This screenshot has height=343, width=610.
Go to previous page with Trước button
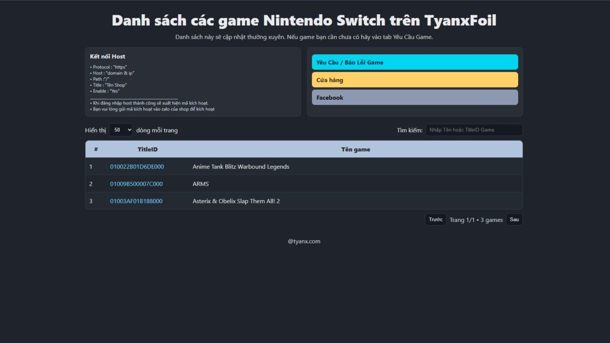[436, 219]
